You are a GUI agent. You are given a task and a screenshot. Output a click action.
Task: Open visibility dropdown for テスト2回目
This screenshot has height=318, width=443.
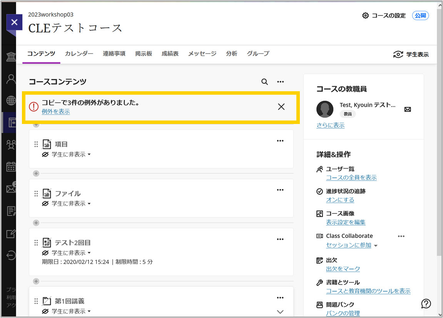click(67, 253)
